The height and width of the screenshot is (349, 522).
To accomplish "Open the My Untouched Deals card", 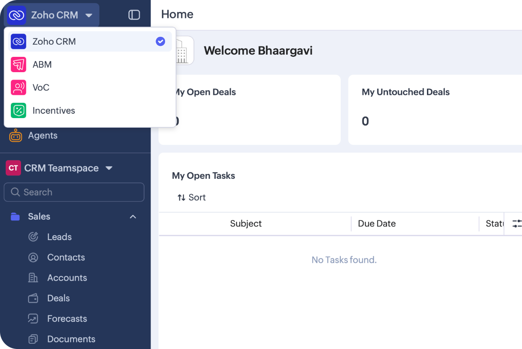I will [435, 110].
